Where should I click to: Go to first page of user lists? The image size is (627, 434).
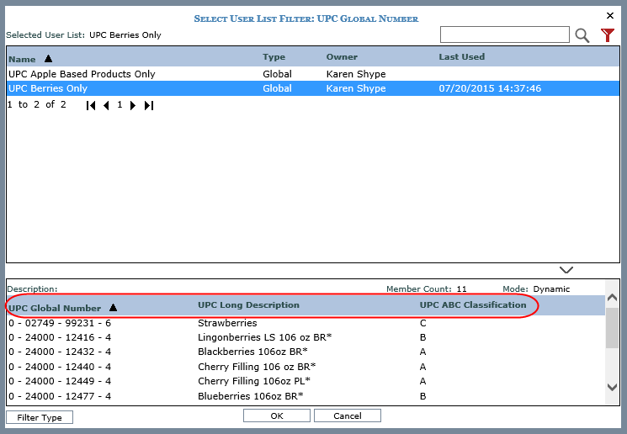click(x=91, y=105)
